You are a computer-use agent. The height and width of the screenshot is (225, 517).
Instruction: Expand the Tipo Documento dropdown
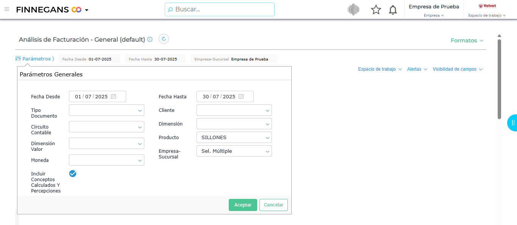106,110
